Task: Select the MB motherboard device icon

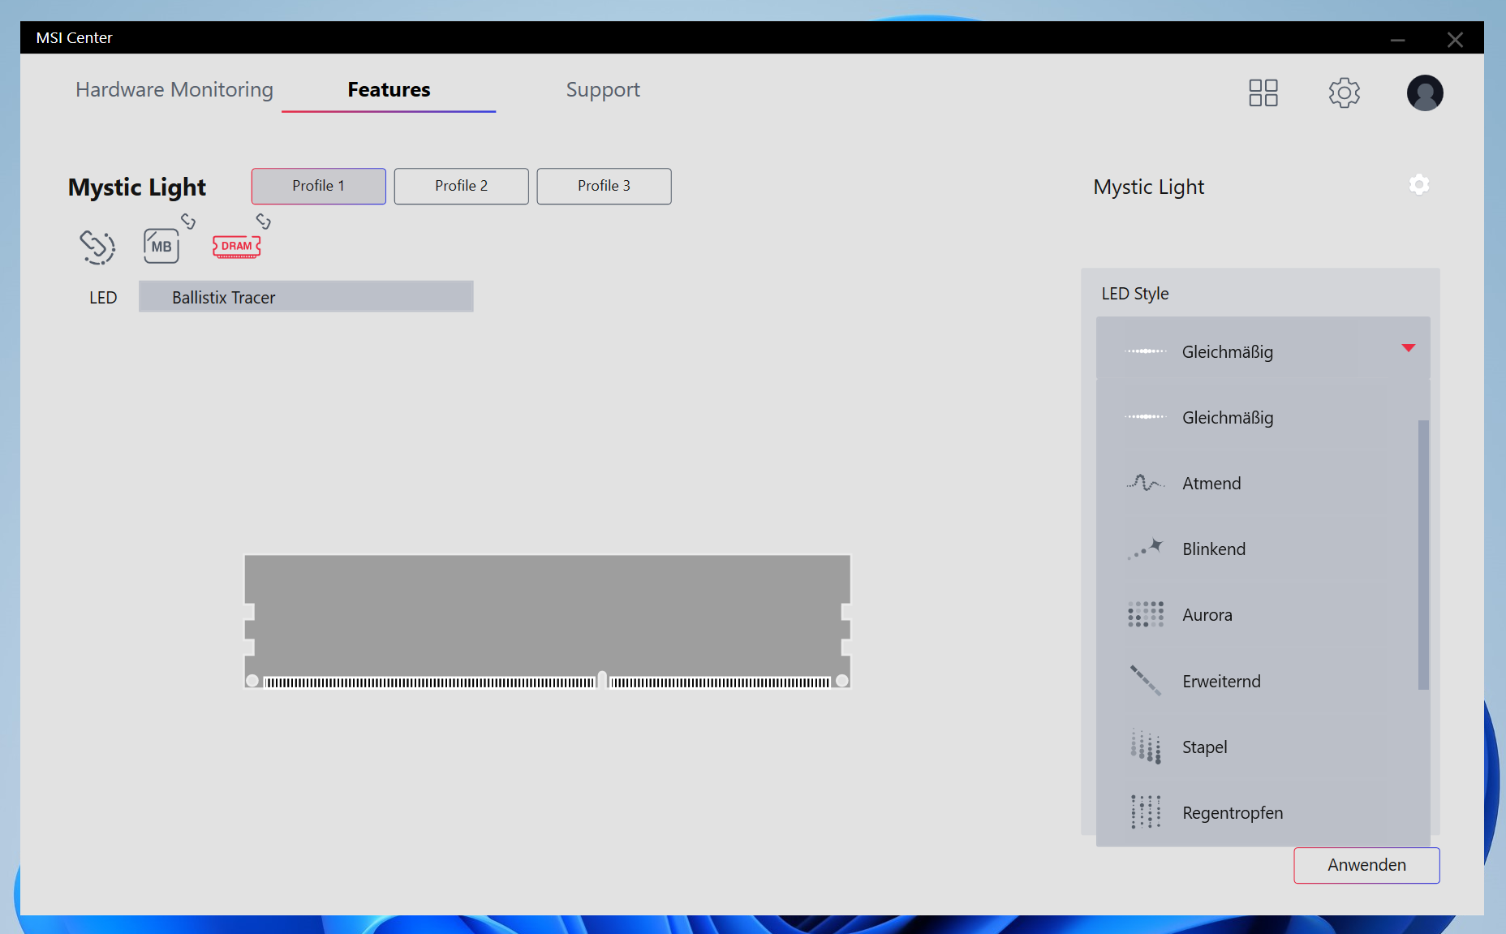Action: click(x=161, y=246)
